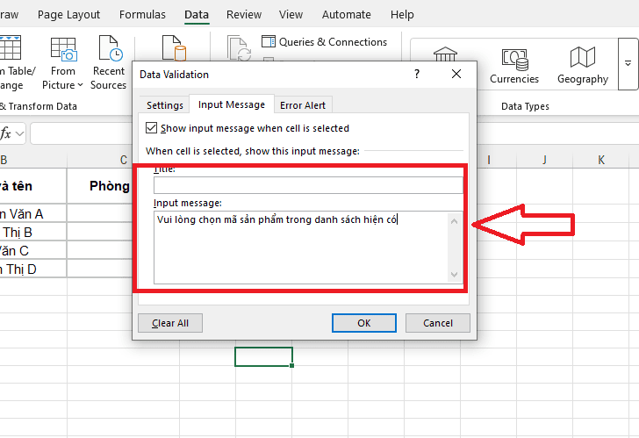Viewport: 639px width, 438px height.
Task: Open the View ribbon tab
Action: coord(291,15)
